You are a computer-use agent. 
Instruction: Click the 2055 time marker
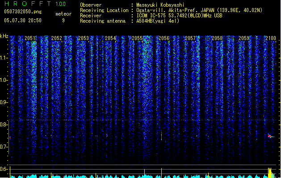[137, 38]
